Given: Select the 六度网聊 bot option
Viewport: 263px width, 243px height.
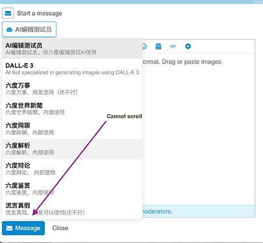Looking at the screenshot, I should coord(72,129).
